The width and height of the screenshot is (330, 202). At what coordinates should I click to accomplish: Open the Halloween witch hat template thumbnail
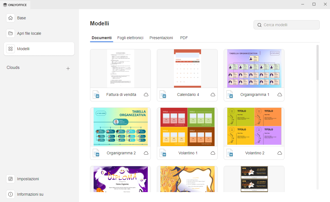coord(187,179)
